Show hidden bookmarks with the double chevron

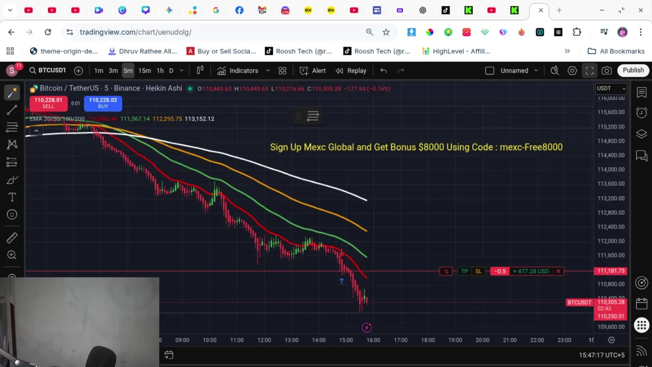[567, 51]
